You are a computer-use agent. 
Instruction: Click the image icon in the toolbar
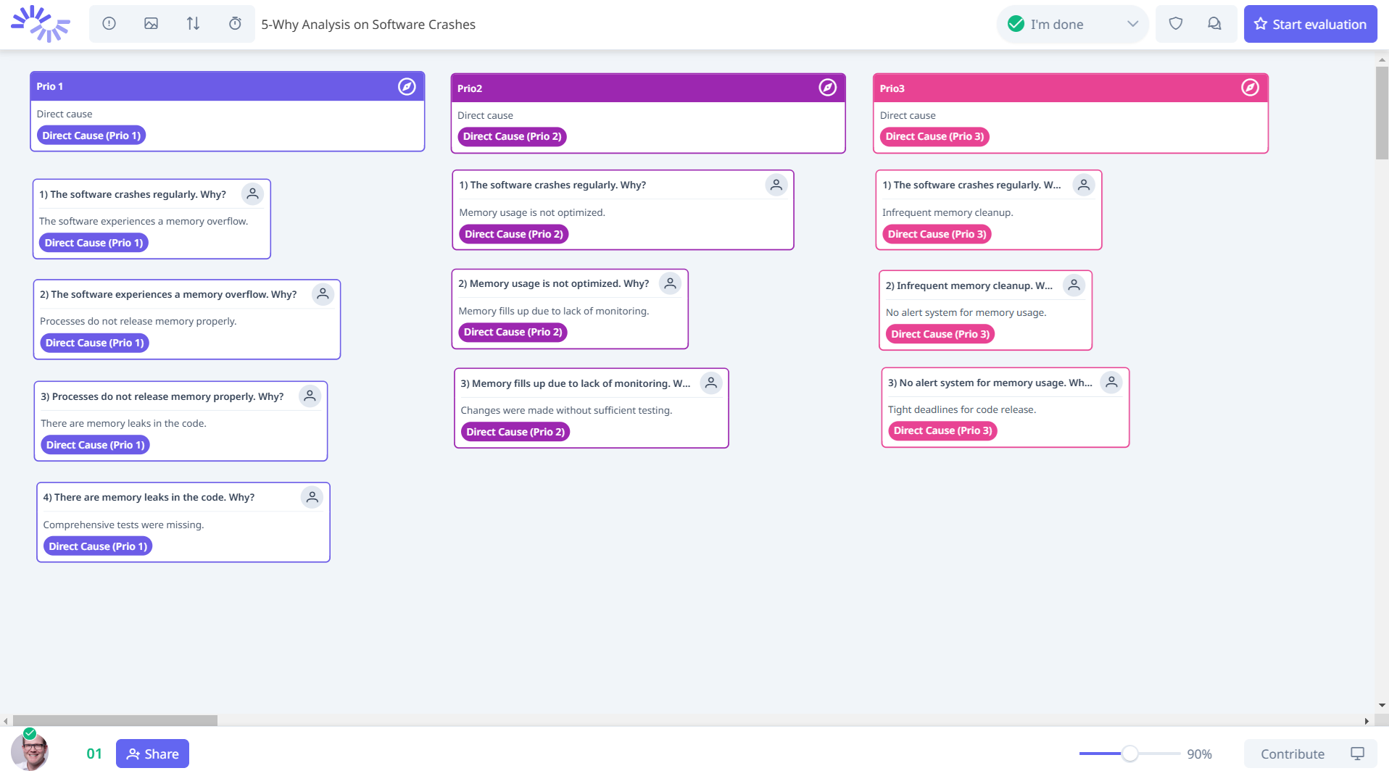[x=151, y=24]
